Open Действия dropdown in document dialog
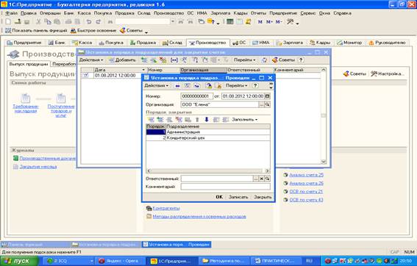This screenshot has height=266, width=417. tap(157, 85)
